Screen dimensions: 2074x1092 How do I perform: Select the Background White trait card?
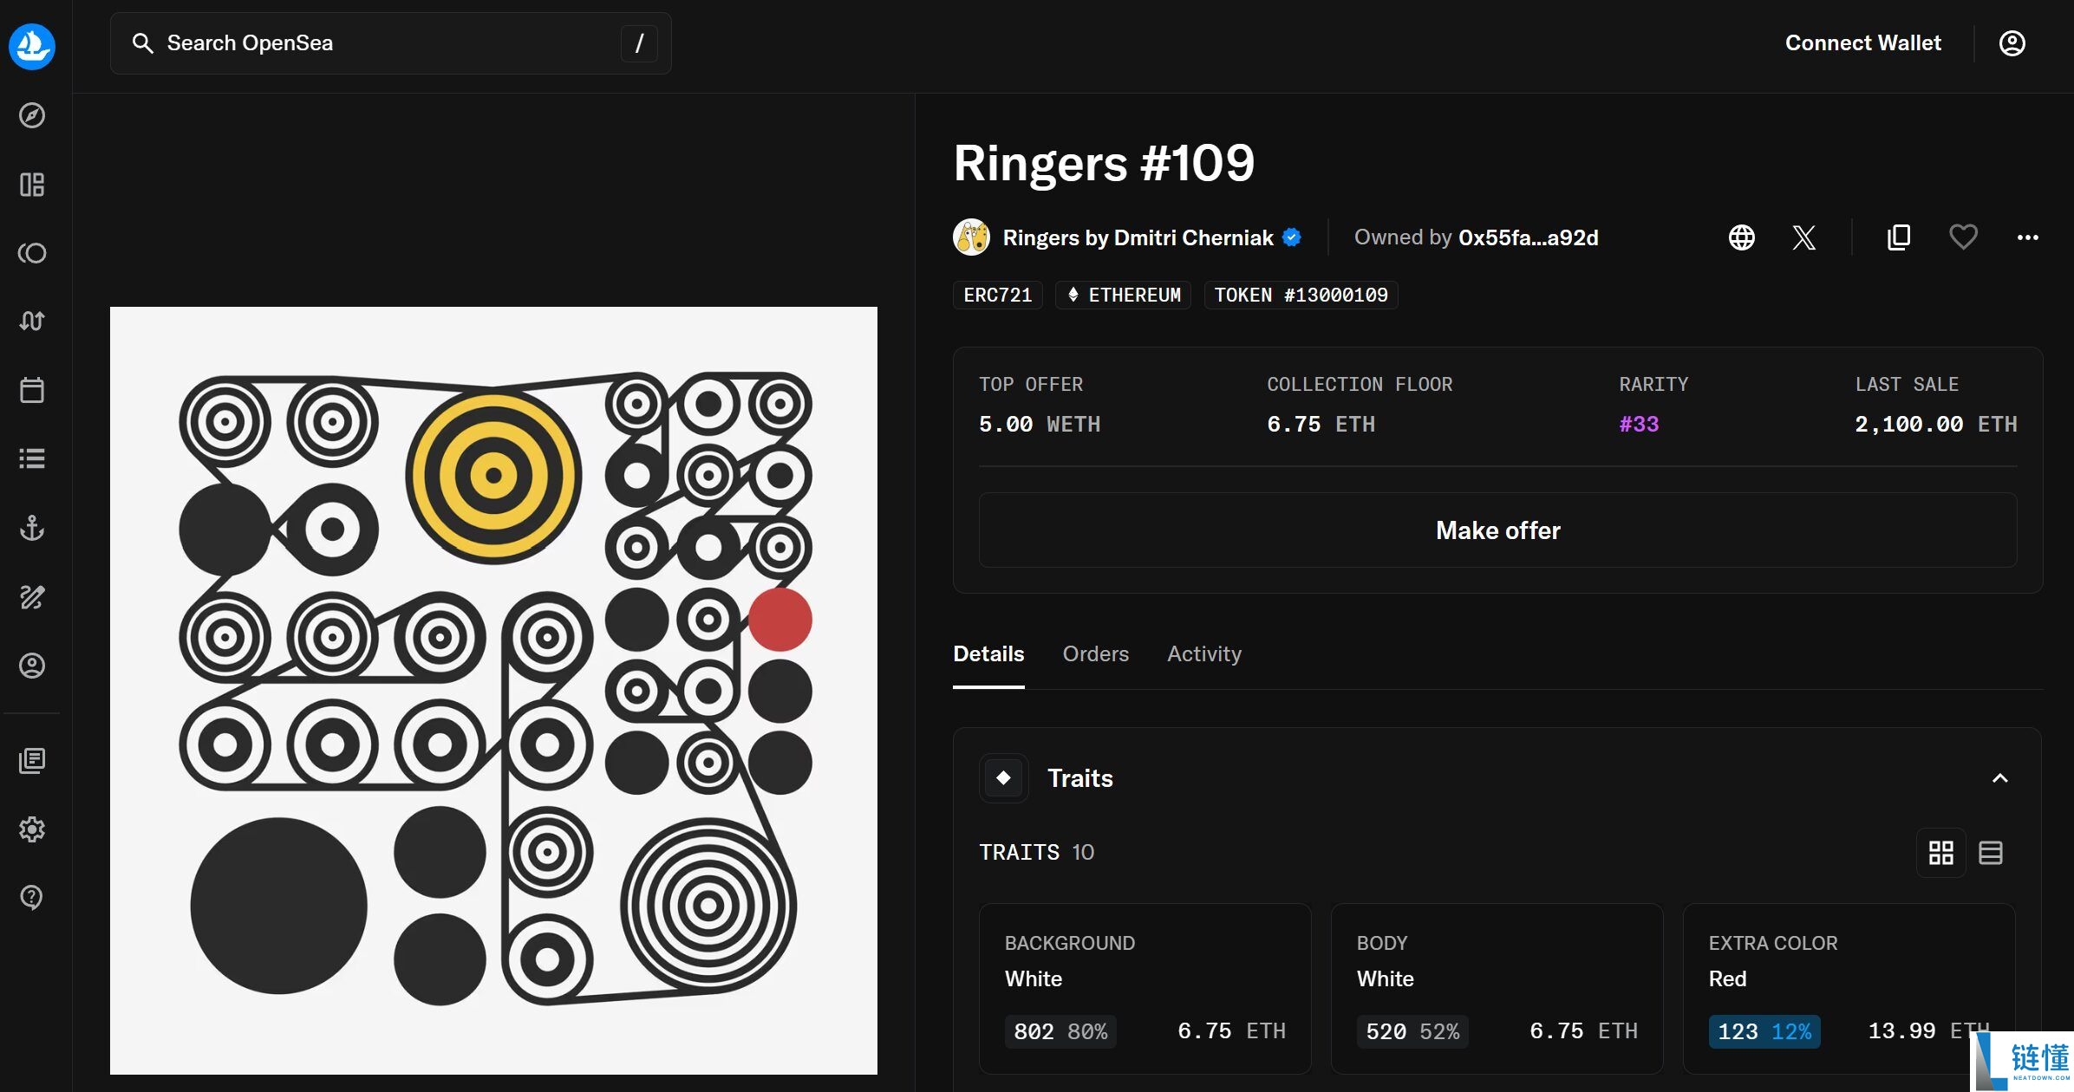(1145, 989)
